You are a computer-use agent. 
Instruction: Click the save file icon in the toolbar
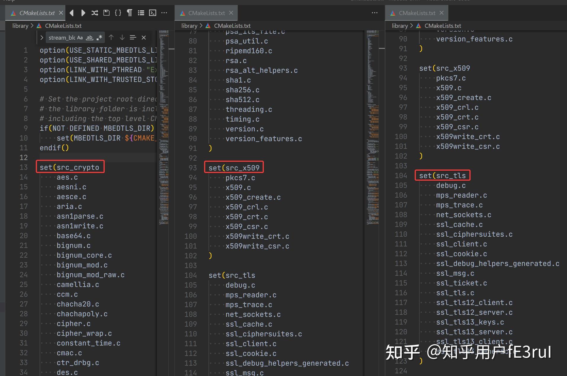106,13
